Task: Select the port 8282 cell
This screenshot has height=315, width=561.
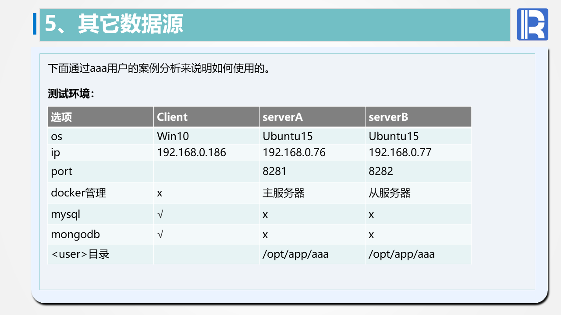Action: click(x=381, y=171)
